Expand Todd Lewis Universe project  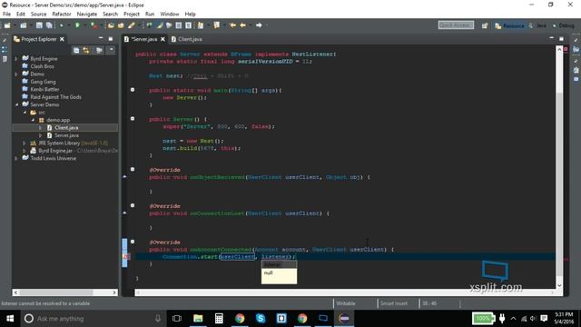pos(16,158)
